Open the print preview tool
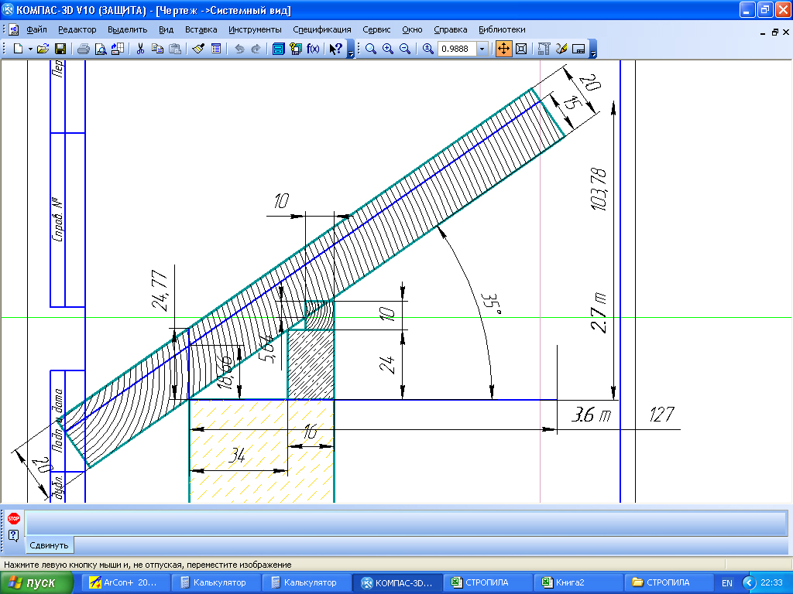This screenshot has width=793, height=594. tap(100, 49)
